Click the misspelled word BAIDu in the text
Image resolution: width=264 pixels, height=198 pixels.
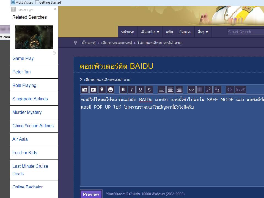146,100
